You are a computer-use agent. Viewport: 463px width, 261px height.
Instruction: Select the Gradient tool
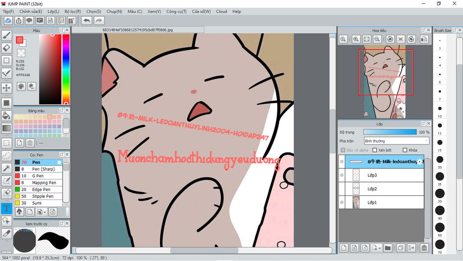click(6, 128)
